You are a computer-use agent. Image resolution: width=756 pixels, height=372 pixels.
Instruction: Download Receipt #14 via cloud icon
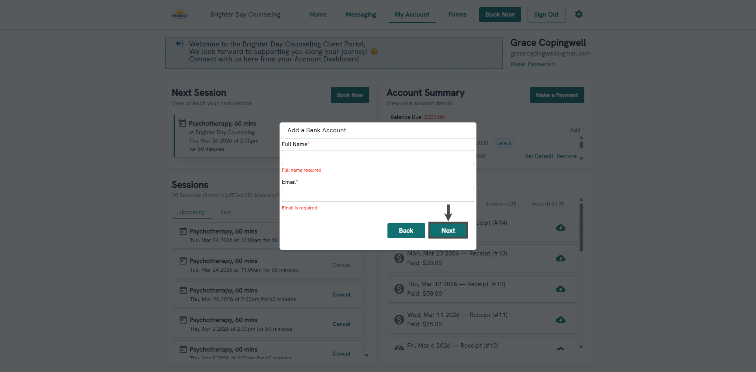coord(560,228)
